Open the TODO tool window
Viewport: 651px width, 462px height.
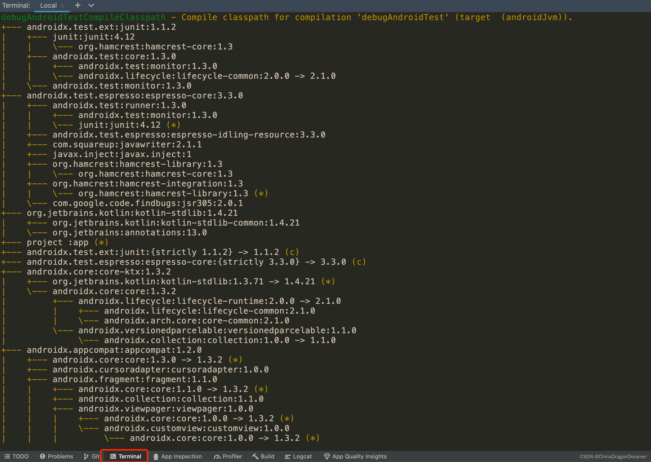[17, 456]
